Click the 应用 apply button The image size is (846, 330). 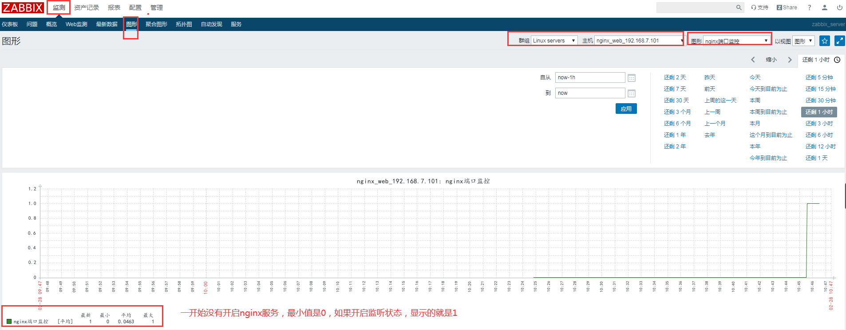[626, 109]
